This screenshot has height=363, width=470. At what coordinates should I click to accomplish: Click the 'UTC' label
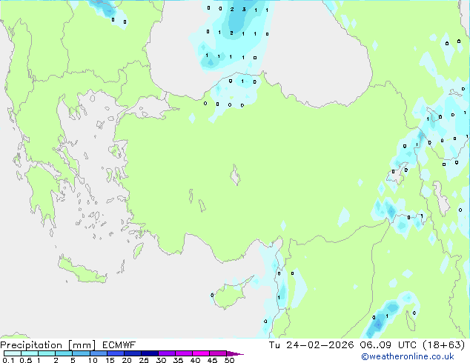pos(407,345)
